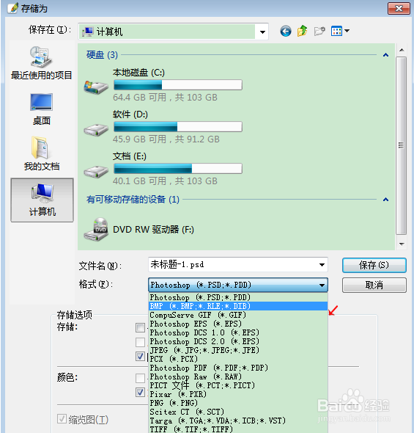
Task: Go back to the previous folder
Action: (286, 32)
